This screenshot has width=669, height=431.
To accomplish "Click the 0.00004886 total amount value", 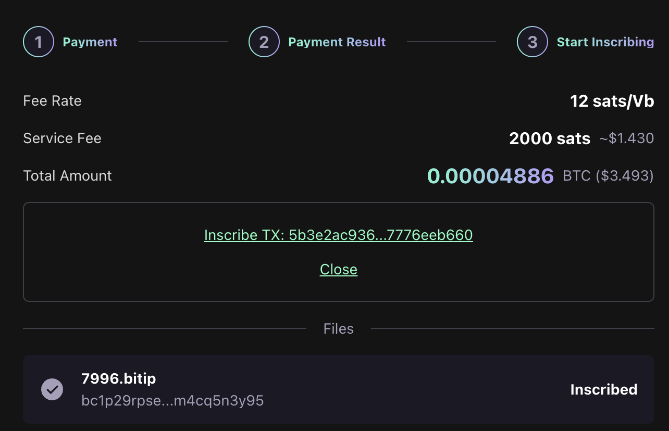I will [490, 176].
